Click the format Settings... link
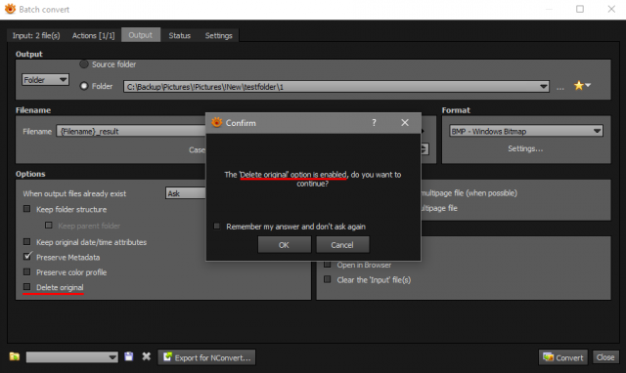Viewport: 626px width, 373px height. (x=525, y=148)
